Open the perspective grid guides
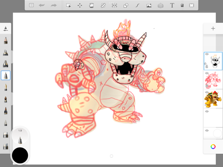The height and width of the screenshot is (167, 223). tap(161, 6)
